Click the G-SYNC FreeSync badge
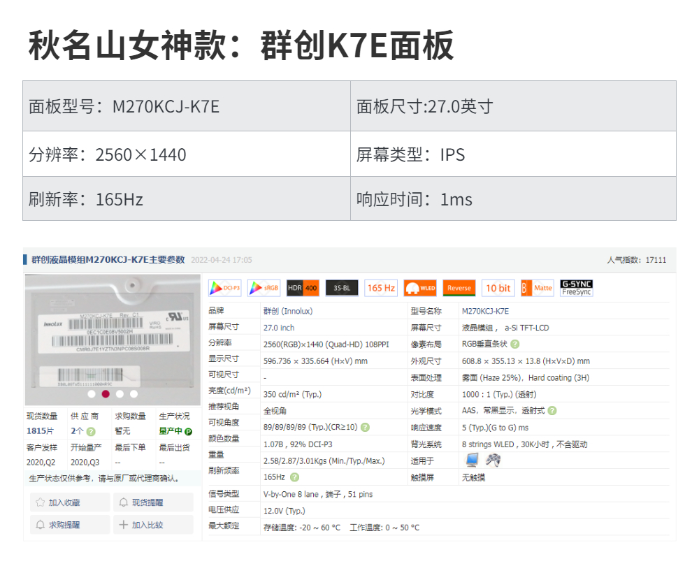Screen dimensions: 699x566 click(x=576, y=288)
